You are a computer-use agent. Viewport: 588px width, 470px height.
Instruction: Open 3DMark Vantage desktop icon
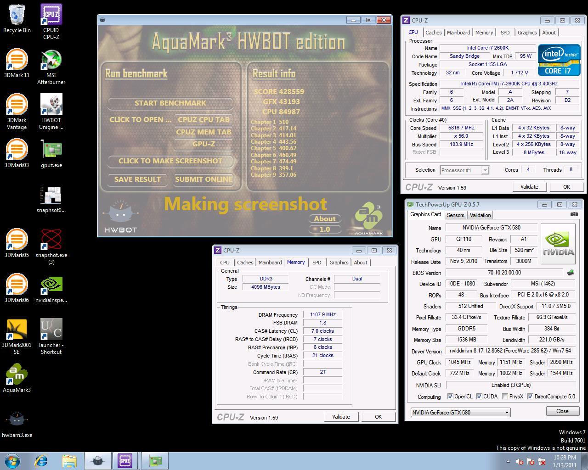pos(17,112)
